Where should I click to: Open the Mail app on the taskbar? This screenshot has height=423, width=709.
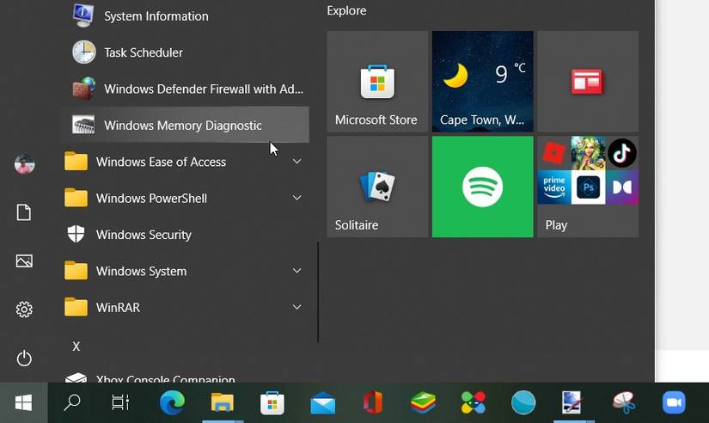(x=323, y=403)
